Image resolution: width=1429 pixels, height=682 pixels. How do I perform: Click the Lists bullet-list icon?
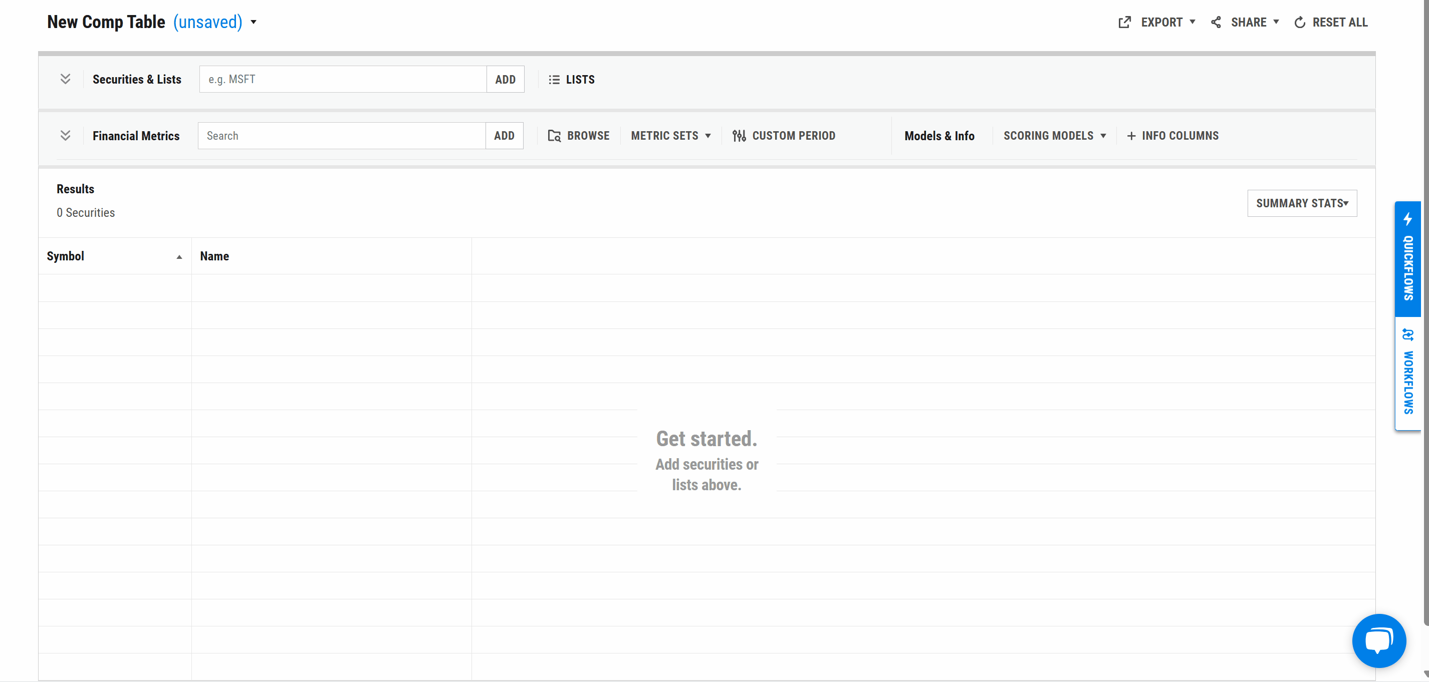coord(554,80)
